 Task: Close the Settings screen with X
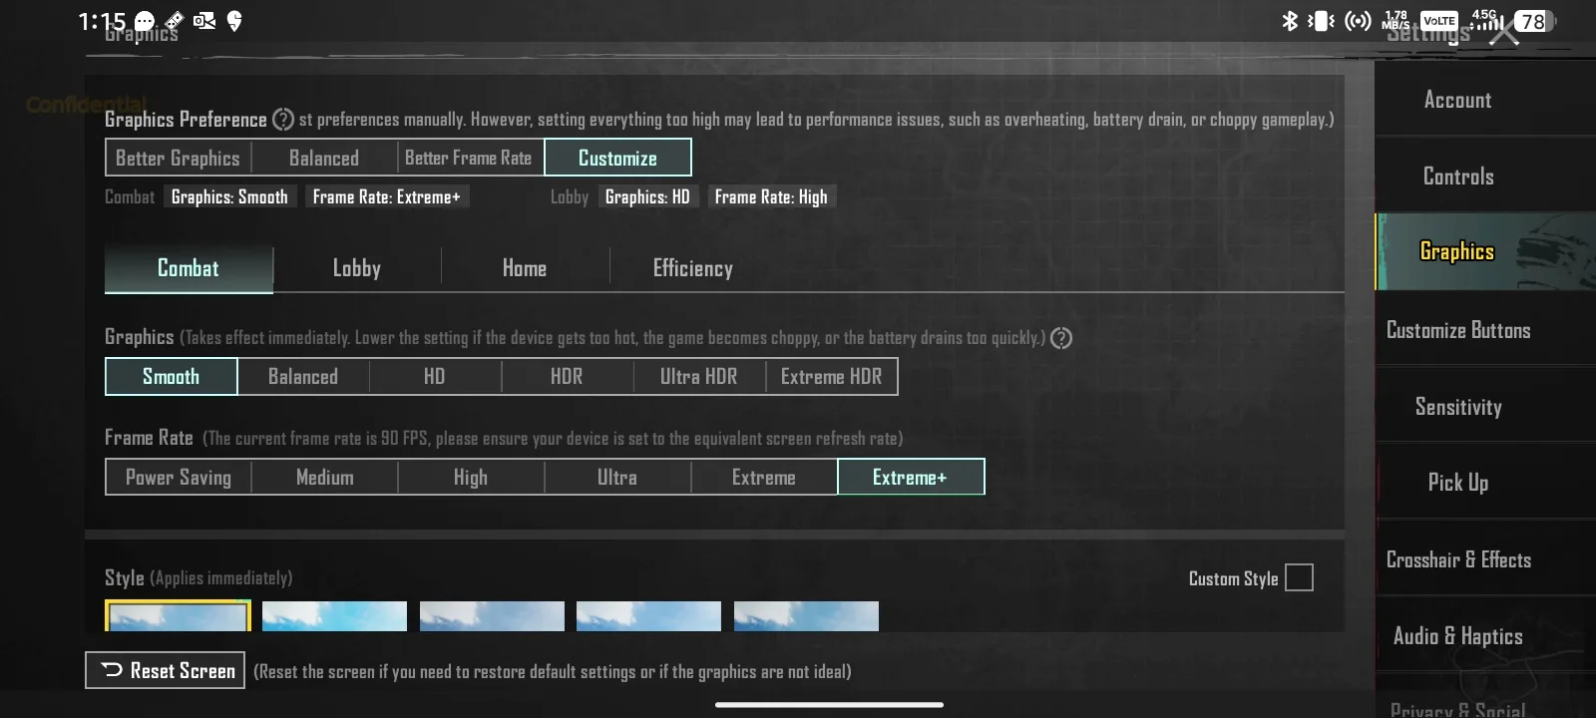click(1504, 34)
